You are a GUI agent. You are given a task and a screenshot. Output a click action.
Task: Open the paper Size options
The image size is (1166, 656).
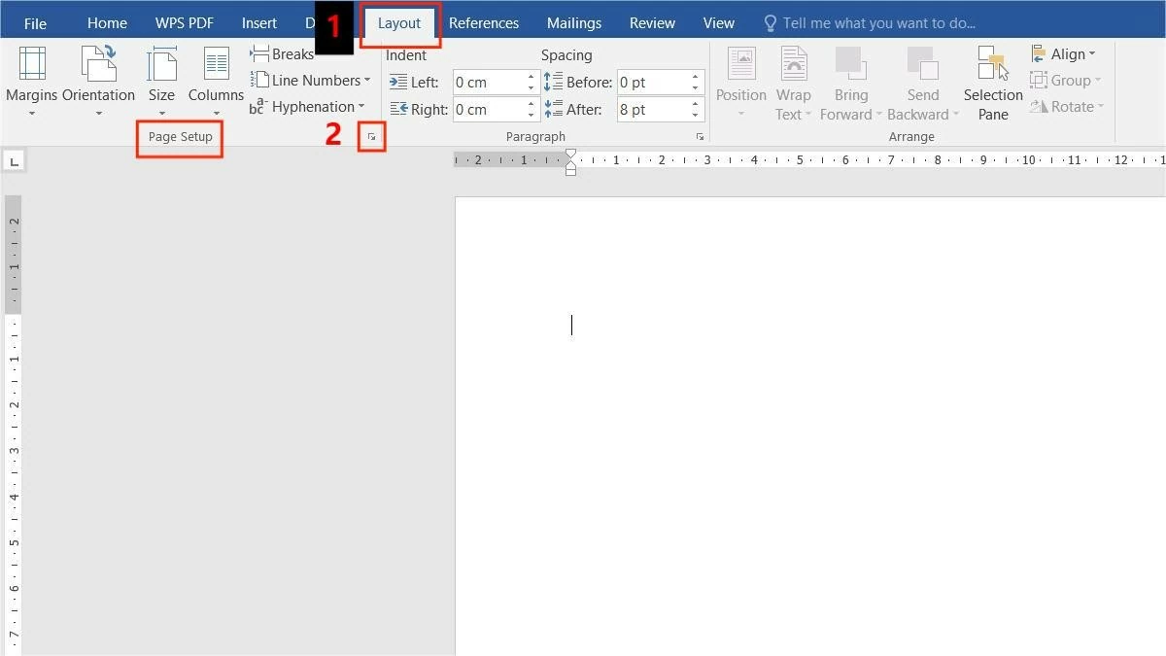pos(161,81)
